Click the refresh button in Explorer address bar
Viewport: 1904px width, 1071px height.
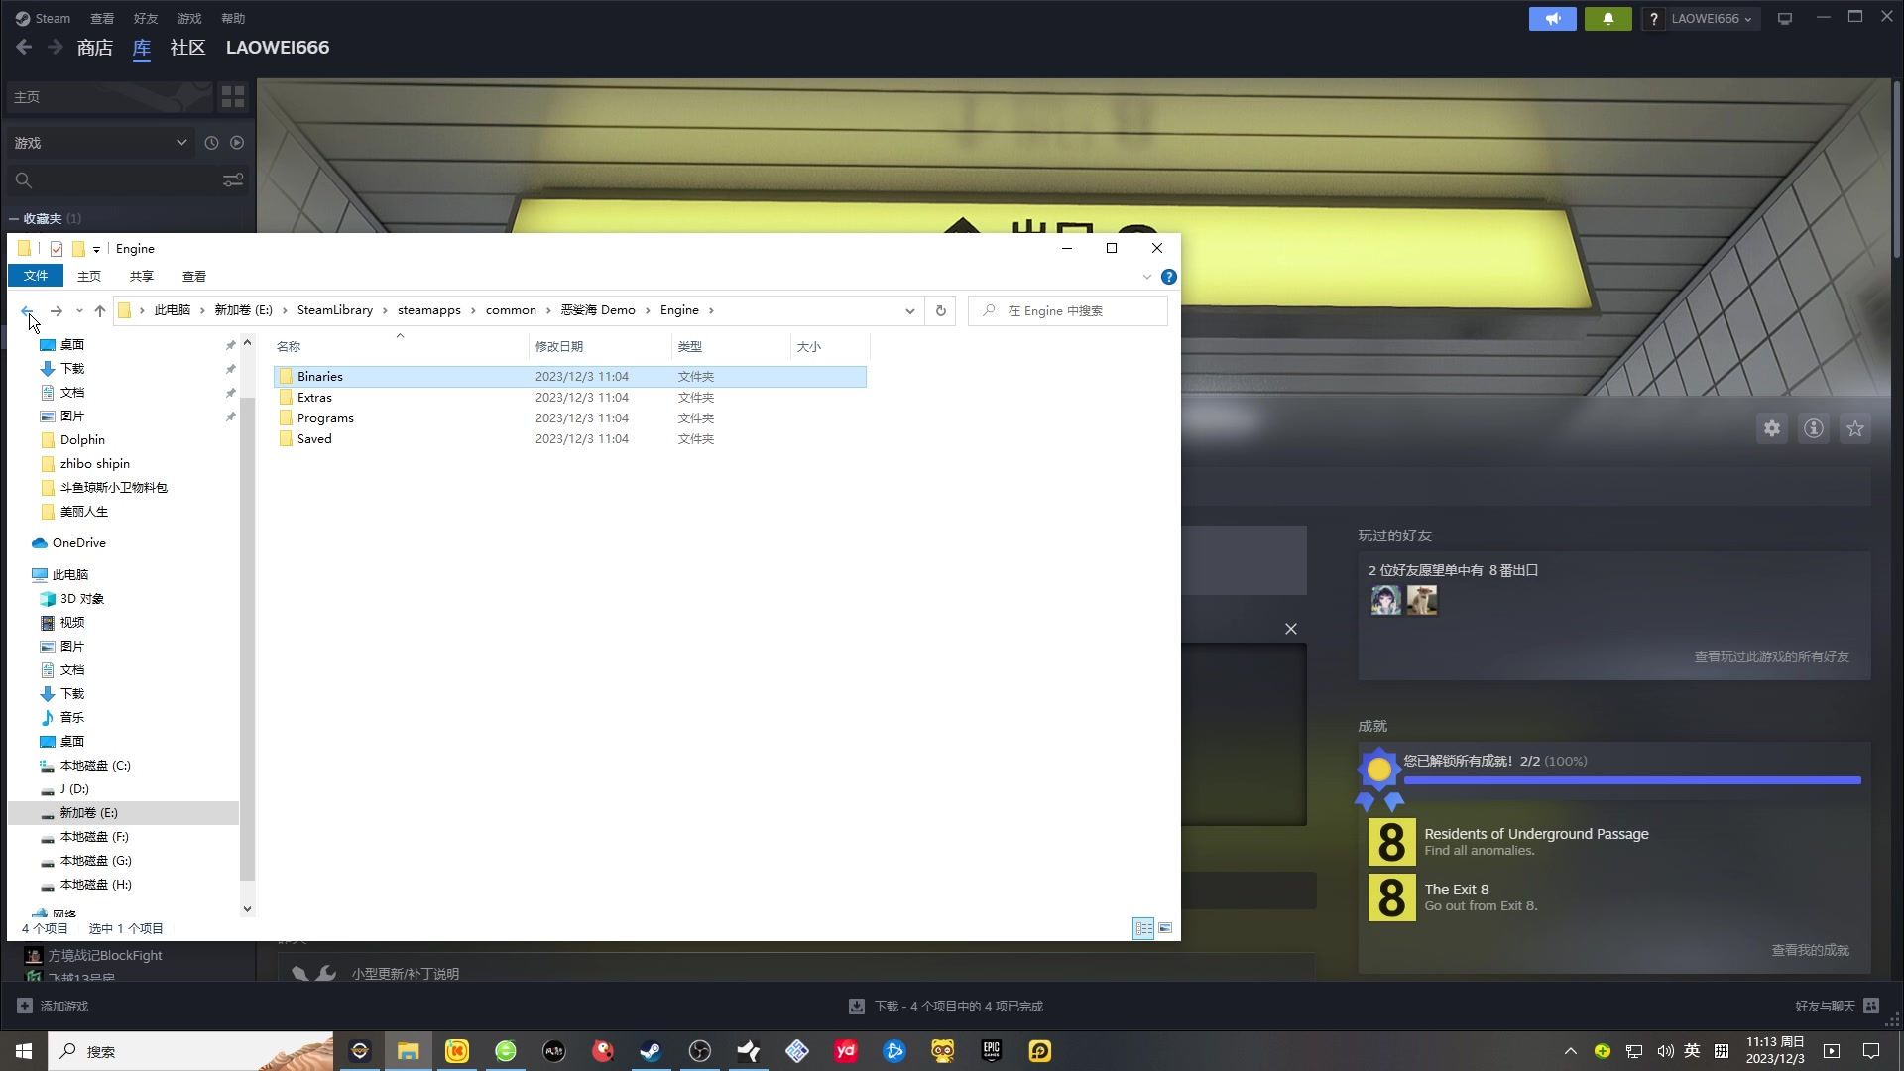point(940,310)
